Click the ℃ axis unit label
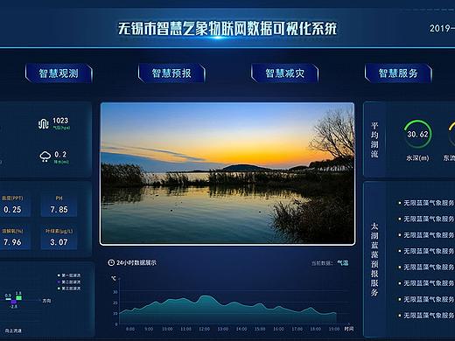The width and height of the screenshot is (455, 341). point(114,278)
